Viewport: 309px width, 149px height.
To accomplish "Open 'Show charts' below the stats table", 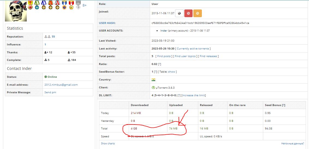I will point(108,144).
